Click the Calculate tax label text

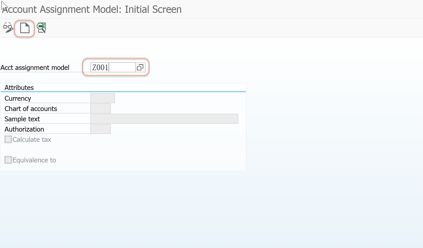pyautogui.click(x=32, y=140)
